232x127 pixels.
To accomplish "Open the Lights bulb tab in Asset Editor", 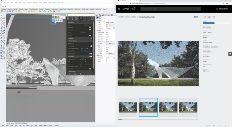I will (72, 18).
